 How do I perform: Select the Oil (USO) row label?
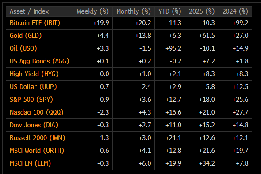coord(23,48)
